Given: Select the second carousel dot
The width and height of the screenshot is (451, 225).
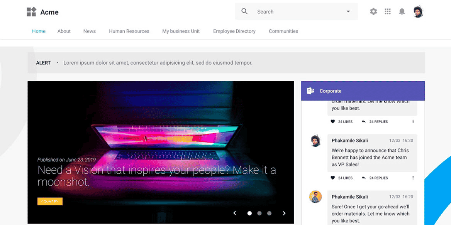Looking at the screenshot, I should (x=259, y=213).
